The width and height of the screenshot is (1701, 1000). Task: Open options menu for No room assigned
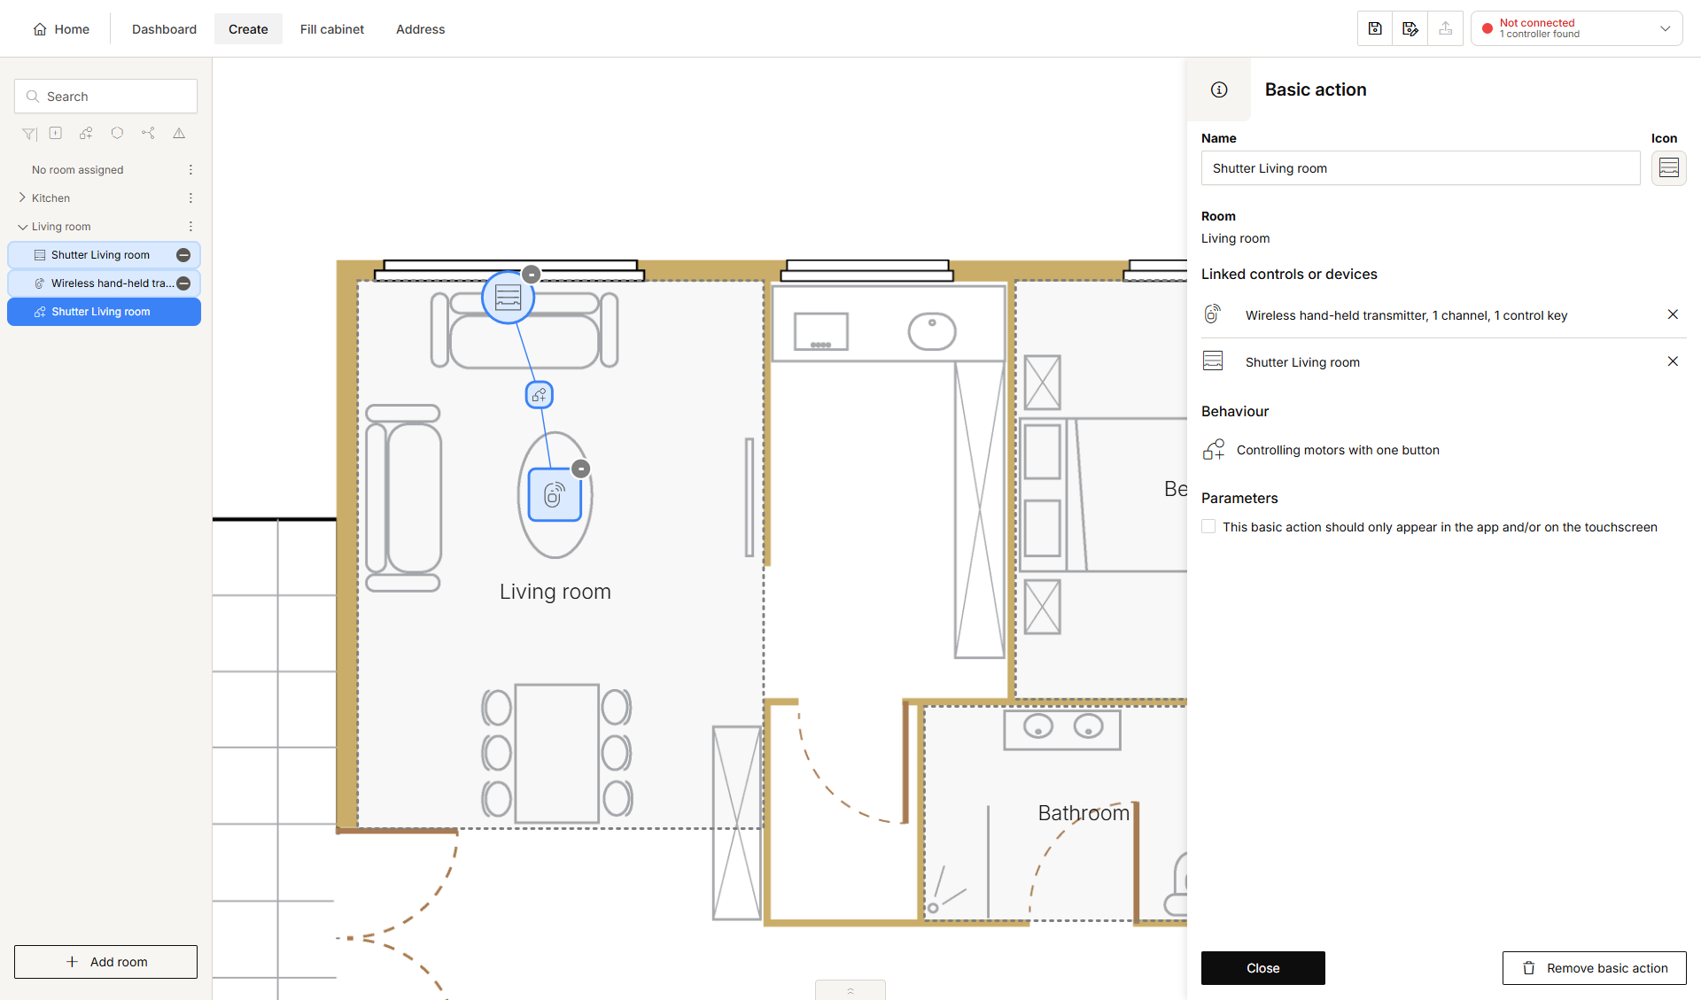click(x=190, y=169)
